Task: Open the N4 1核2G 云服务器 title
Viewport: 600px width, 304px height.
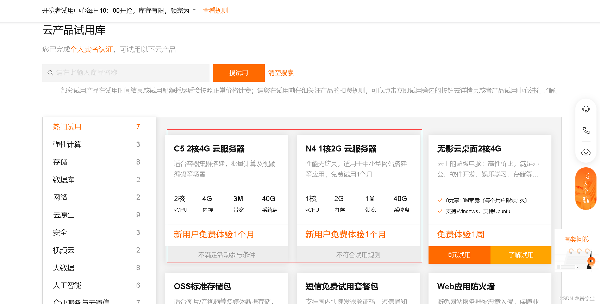Action: click(x=341, y=149)
